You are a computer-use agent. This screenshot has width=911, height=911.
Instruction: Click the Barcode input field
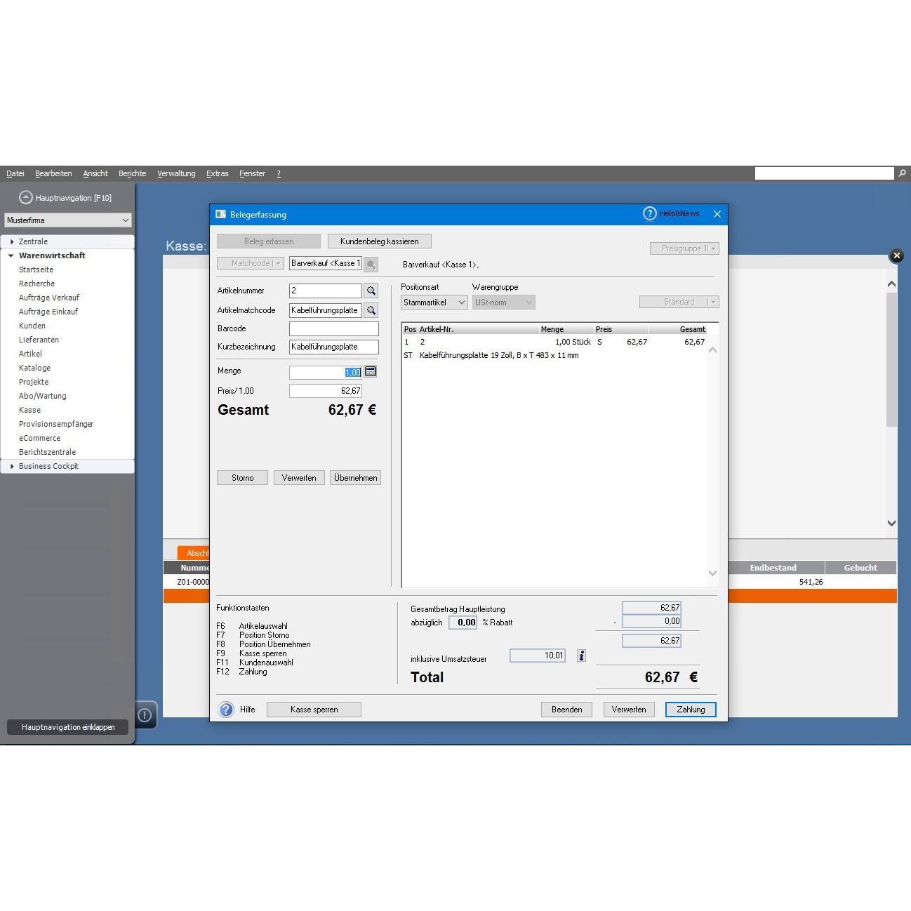coord(334,328)
